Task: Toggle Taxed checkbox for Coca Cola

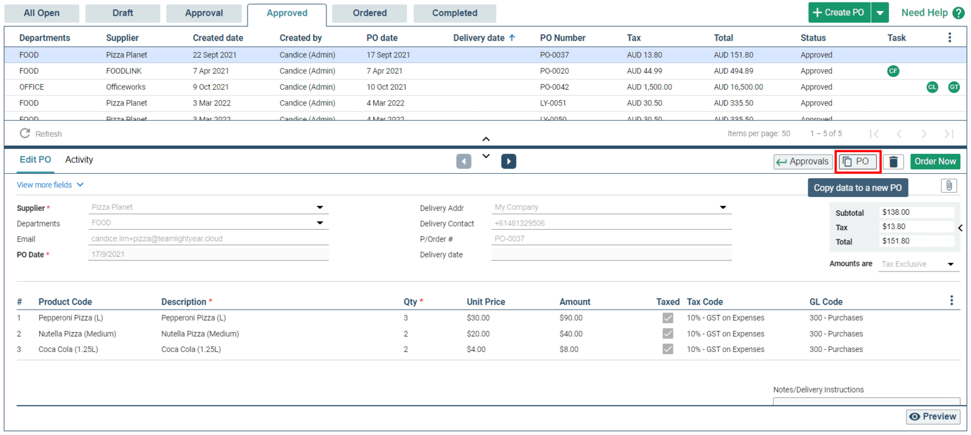Action: 668,349
